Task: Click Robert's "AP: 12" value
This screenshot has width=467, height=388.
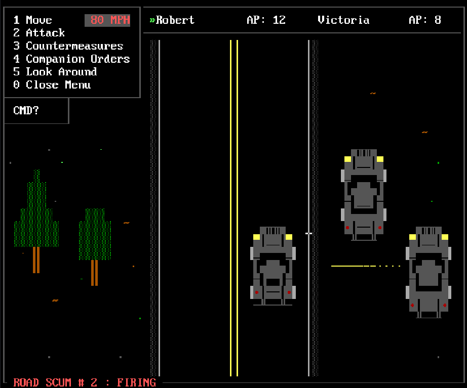Action: (x=266, y=20)
